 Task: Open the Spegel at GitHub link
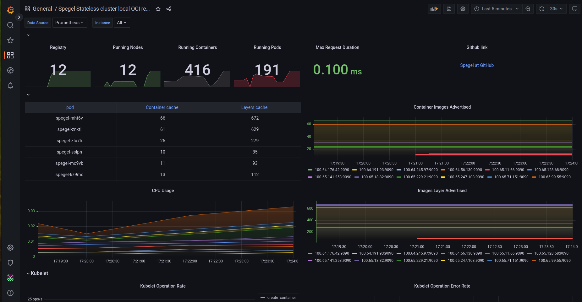[477, 65]
